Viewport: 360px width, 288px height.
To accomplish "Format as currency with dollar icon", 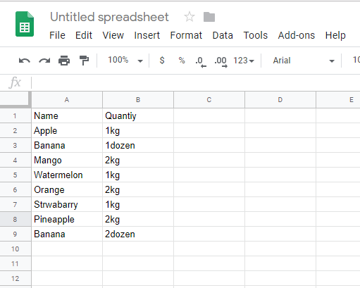I will (x=162, y=61).
